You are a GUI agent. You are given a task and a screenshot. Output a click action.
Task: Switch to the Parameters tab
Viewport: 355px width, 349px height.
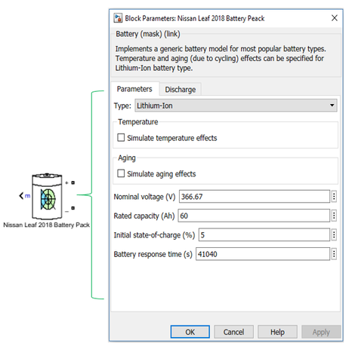point(134,89)
